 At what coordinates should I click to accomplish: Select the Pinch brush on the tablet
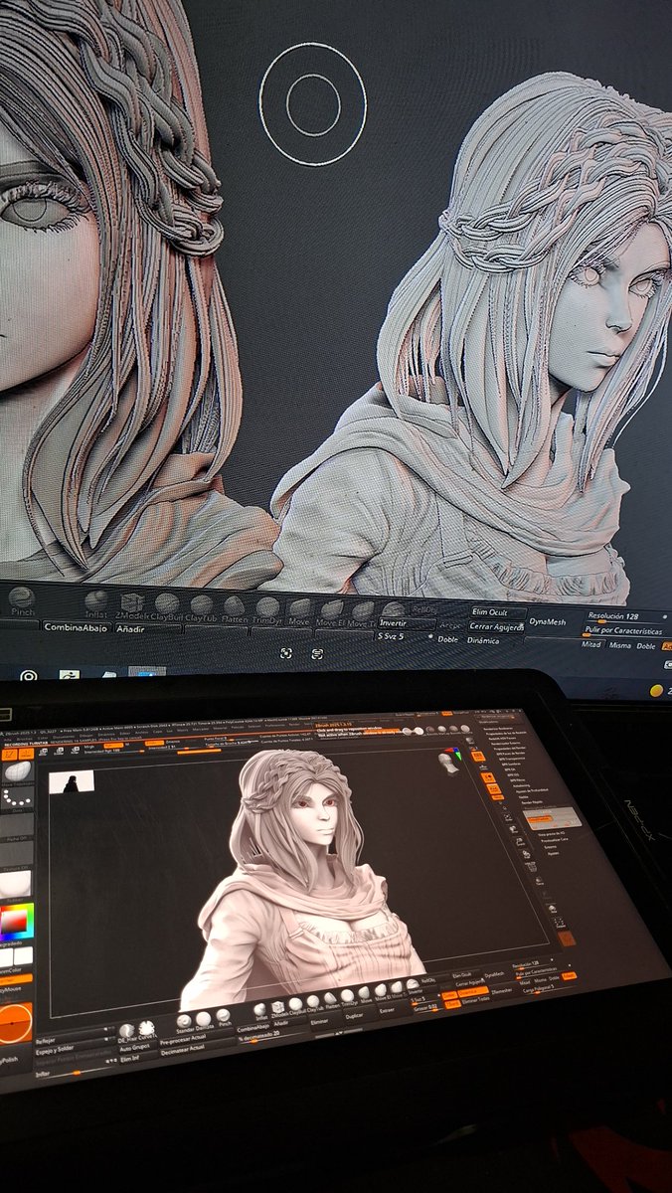click(224, 1018)
